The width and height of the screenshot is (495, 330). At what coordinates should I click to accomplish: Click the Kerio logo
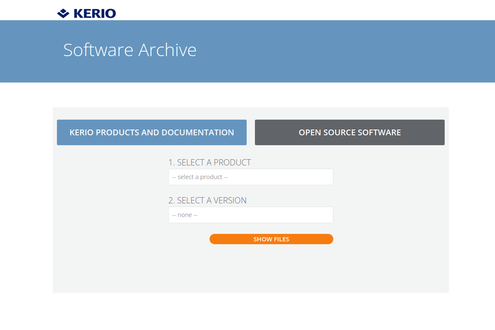86,13
